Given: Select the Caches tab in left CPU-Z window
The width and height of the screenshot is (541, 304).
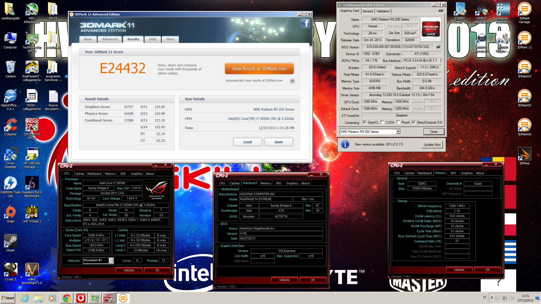Looking at the screenshot, I should [79, 174].
